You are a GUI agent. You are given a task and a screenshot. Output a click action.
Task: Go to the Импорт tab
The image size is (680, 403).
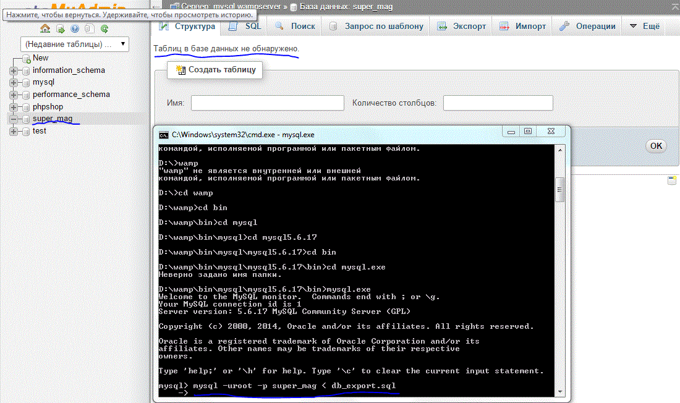click(x=523, y=27)
